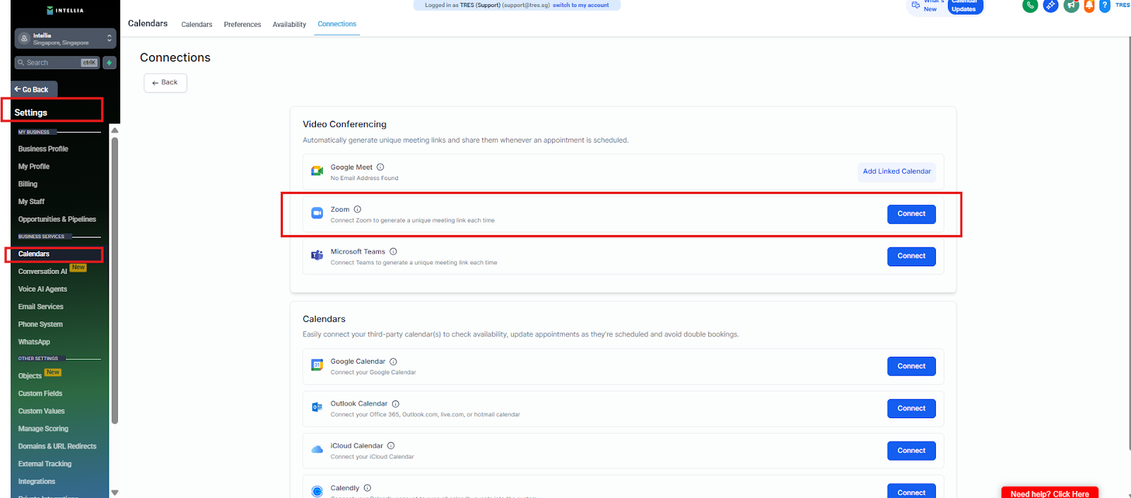This screenshot has width=1131, height=498.
Task: Open Billing settings
Action: point(28,184)
